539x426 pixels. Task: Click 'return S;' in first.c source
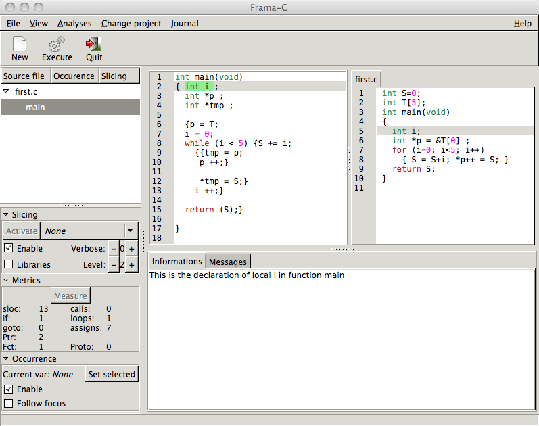click(413, 169)
